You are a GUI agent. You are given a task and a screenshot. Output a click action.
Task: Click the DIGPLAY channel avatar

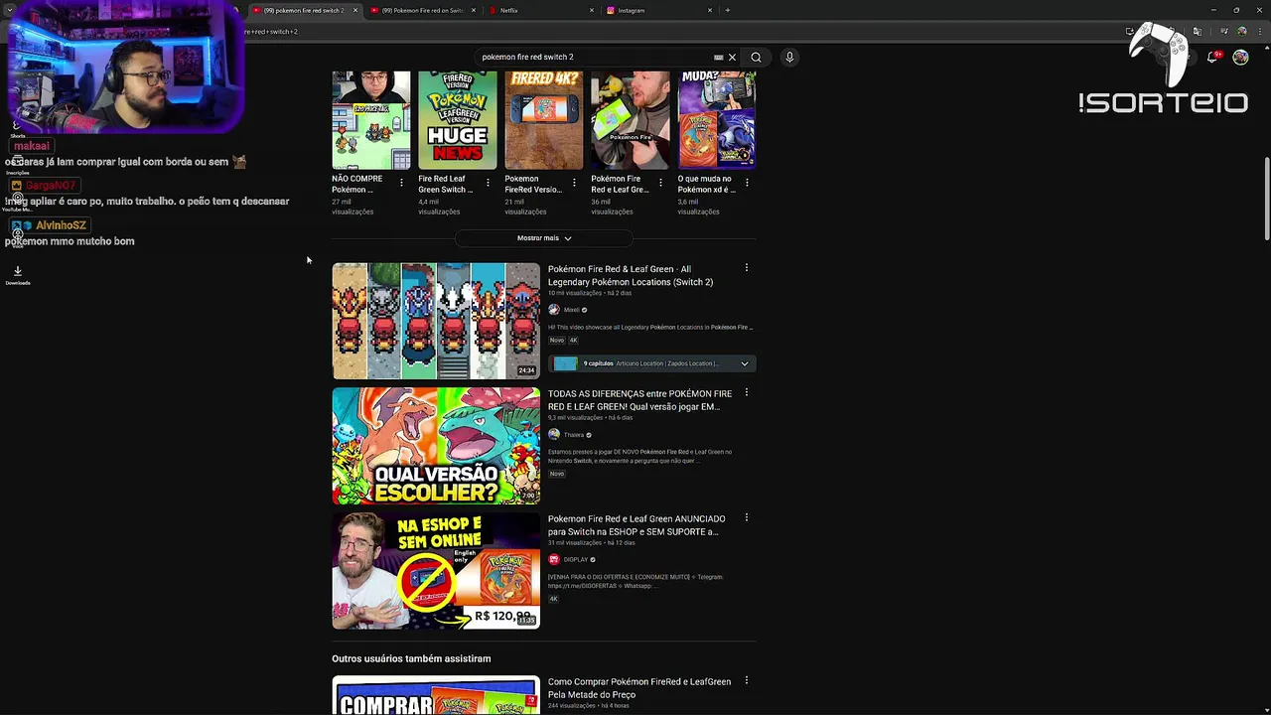(554, 559)
